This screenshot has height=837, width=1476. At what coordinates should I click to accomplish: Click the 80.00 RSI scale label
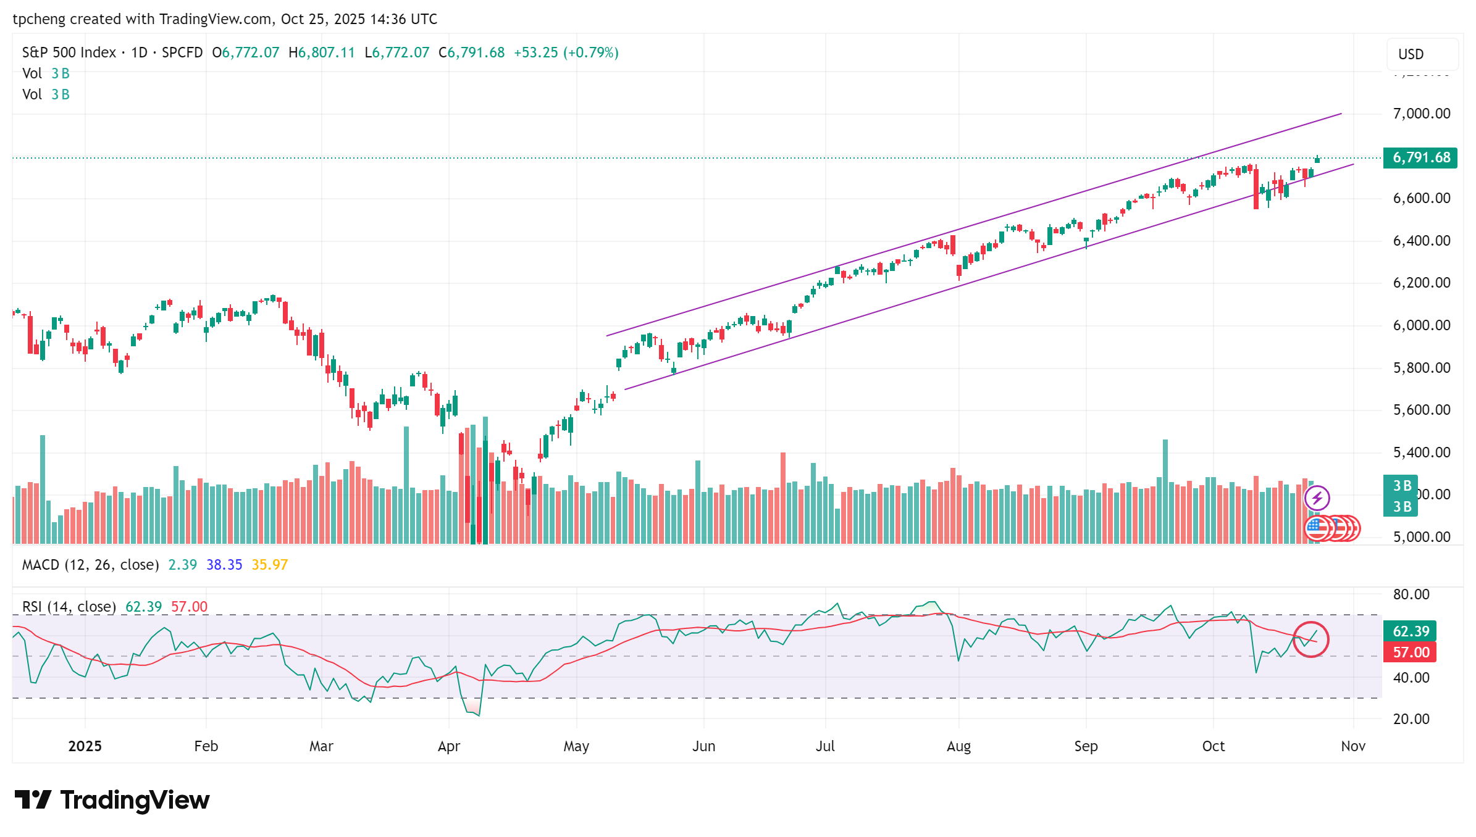point(1411,594)
